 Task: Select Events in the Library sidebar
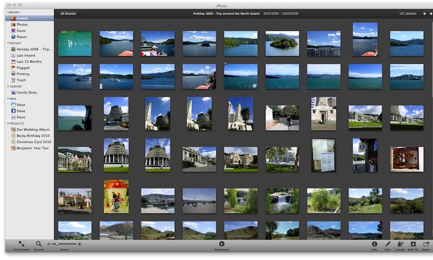(x=29, y=18)
